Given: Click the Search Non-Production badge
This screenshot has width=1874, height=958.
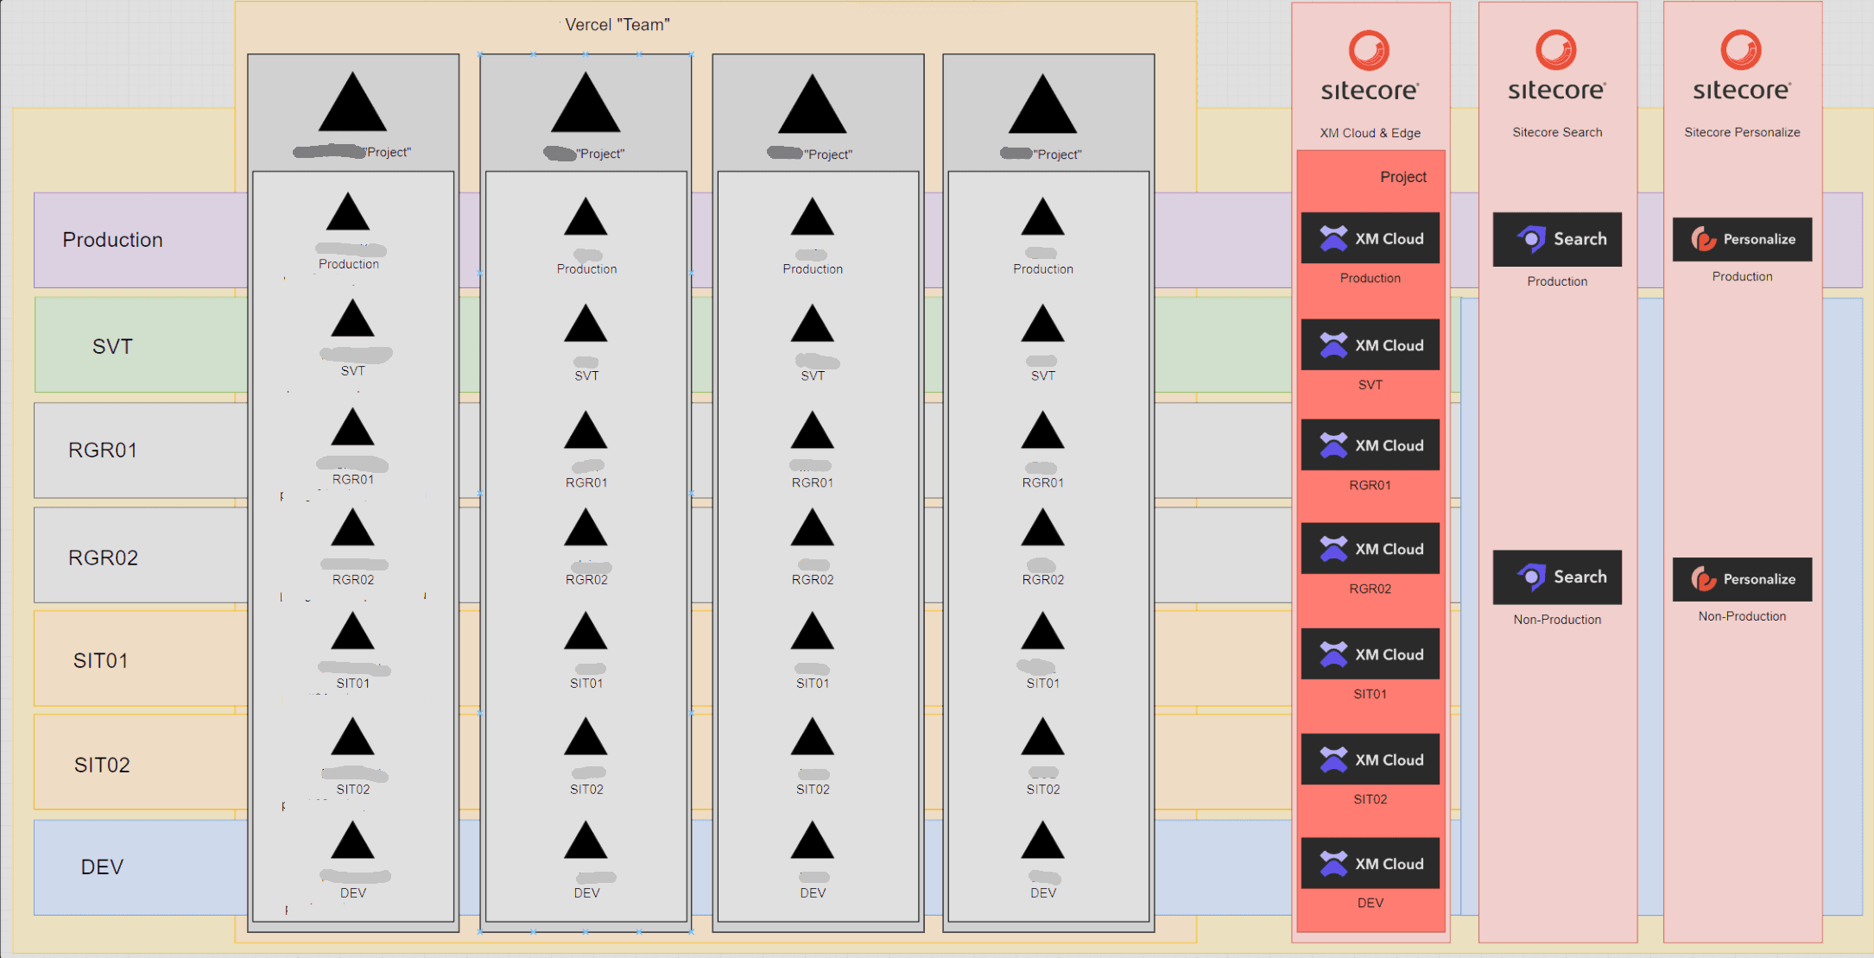Looking at the screenshot, I should 1556,577.
